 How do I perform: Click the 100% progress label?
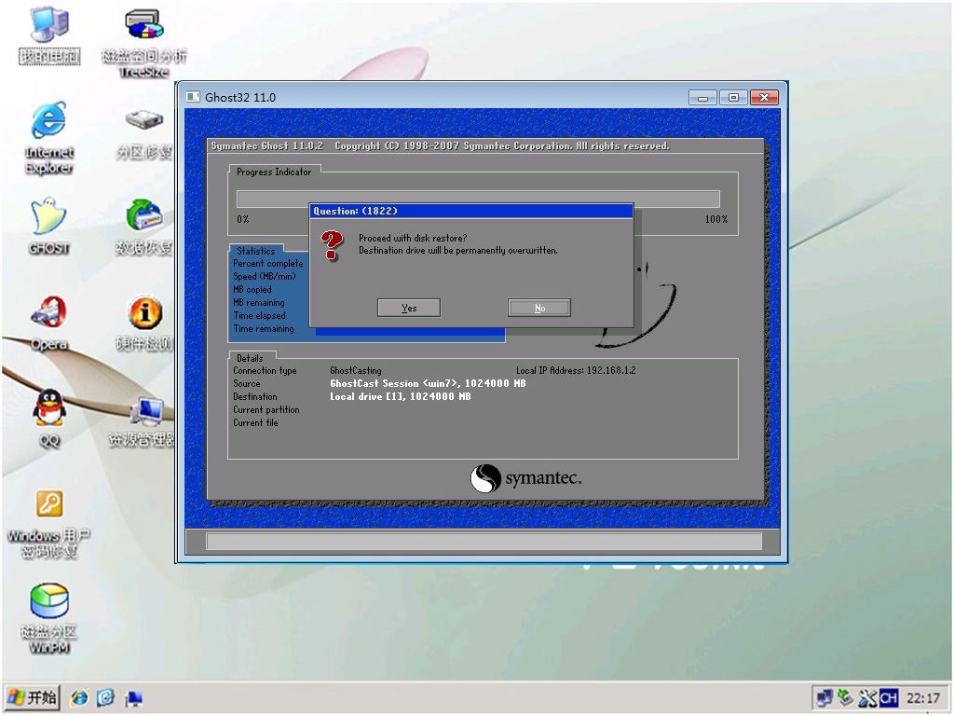(716, 219)
